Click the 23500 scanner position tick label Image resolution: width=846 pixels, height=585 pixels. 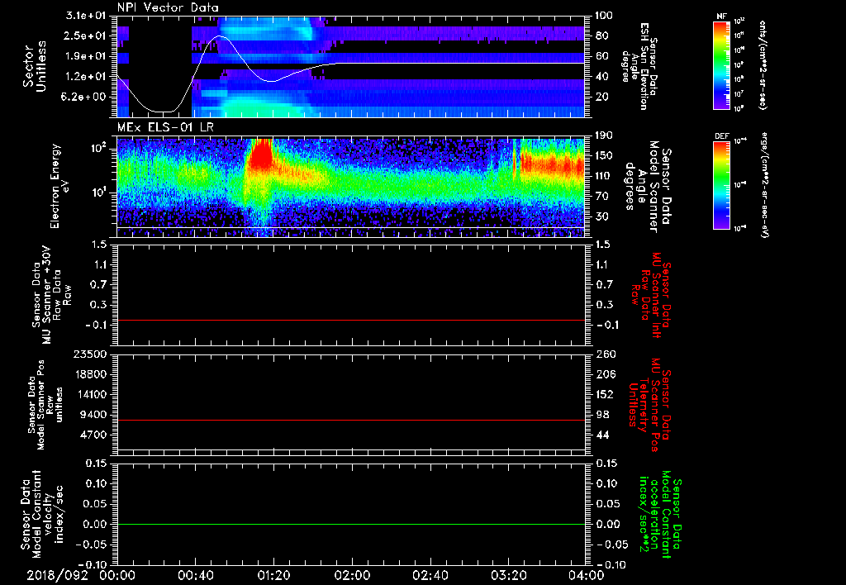click(90, 354)
